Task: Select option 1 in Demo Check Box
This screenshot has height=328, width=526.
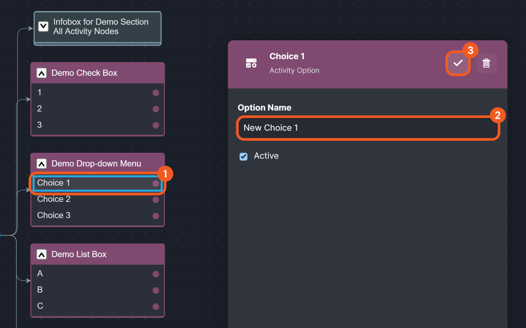Action: pos(40,93)
